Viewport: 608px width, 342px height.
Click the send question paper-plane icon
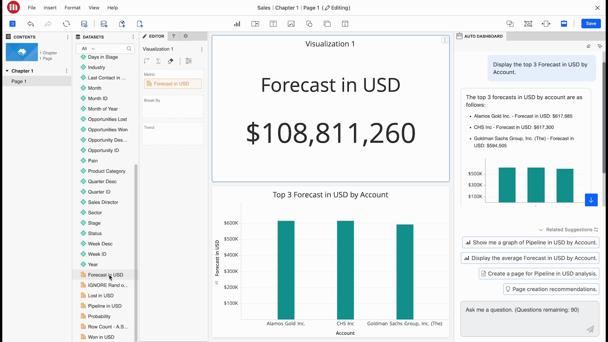(590, 329)
